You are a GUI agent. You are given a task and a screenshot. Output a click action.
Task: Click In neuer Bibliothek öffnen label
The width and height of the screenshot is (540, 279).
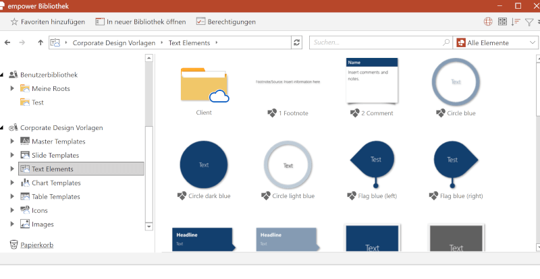coord(146,22)
